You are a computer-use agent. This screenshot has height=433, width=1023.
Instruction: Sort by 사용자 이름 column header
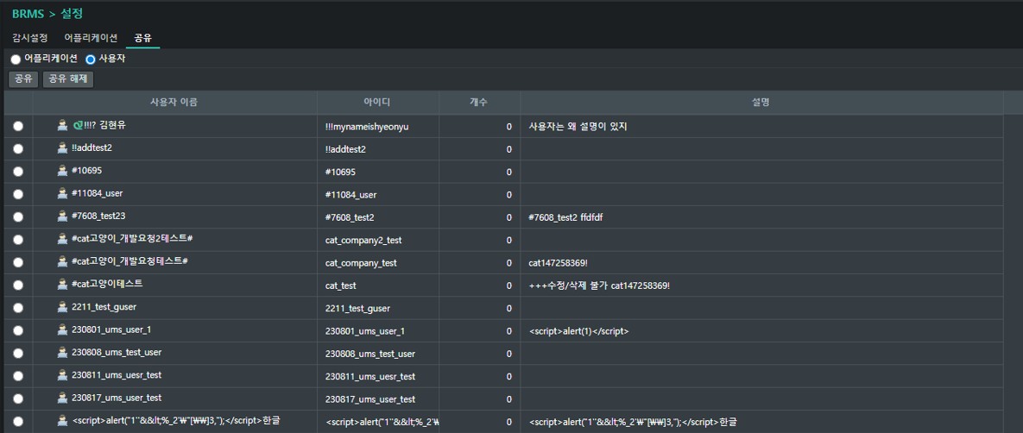point(174,103)
